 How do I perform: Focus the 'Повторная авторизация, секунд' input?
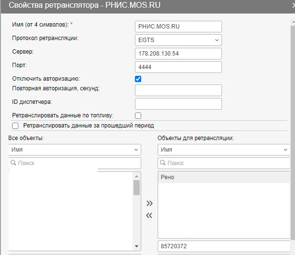[x=178, y=90]
